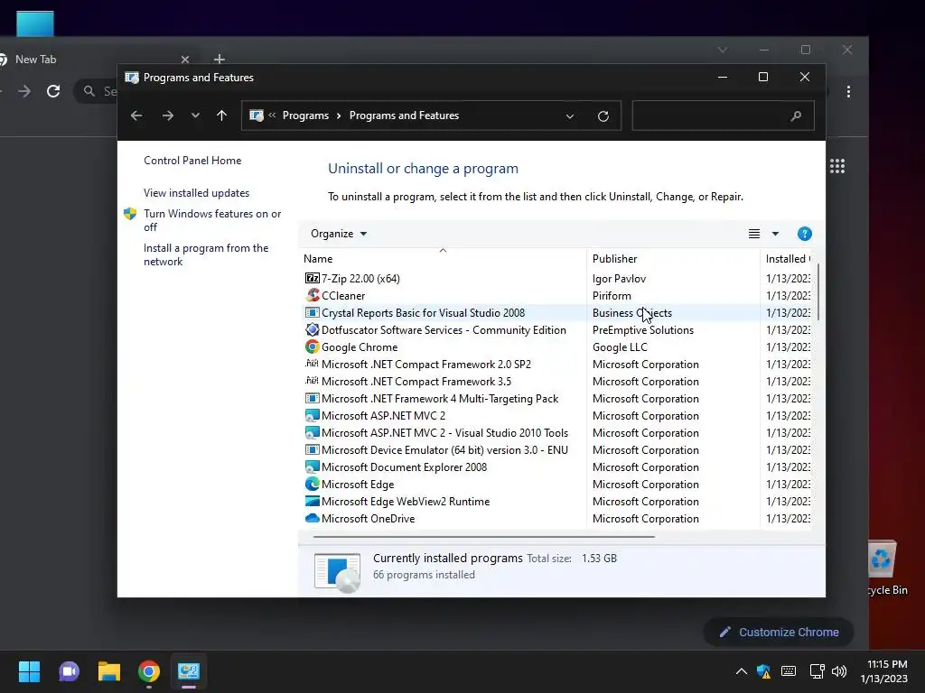Click the horizontal scrollbar under the list
This screenshot has height=693, width=925.
point(484,537)
